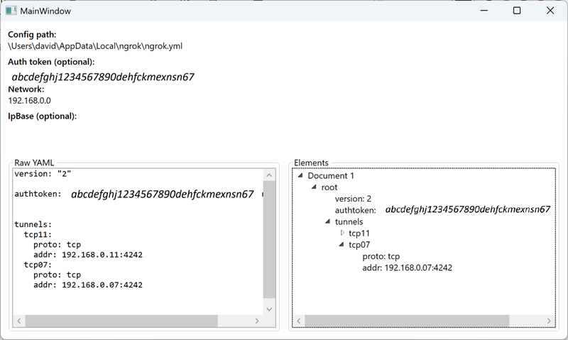Collapse the tunnels node in Elements tree
Image resolution: width=568 pixels, height=340 pixels.
tap(328, 221)
